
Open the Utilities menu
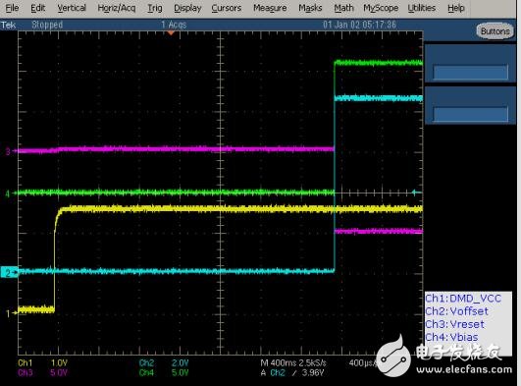[421, 8]
